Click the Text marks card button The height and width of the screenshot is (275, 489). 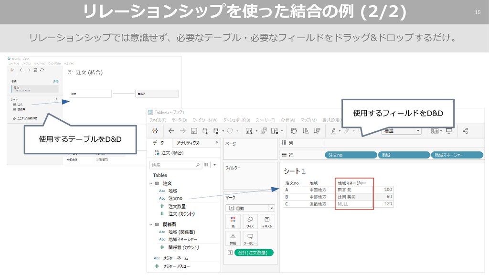pos(267,222)
